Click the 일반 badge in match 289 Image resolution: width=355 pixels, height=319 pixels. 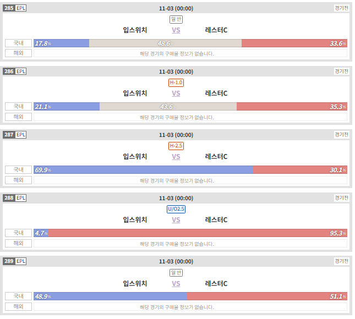click(176, 273)
